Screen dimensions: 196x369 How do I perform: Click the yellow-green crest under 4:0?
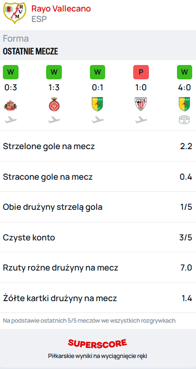tap(185, 104)
